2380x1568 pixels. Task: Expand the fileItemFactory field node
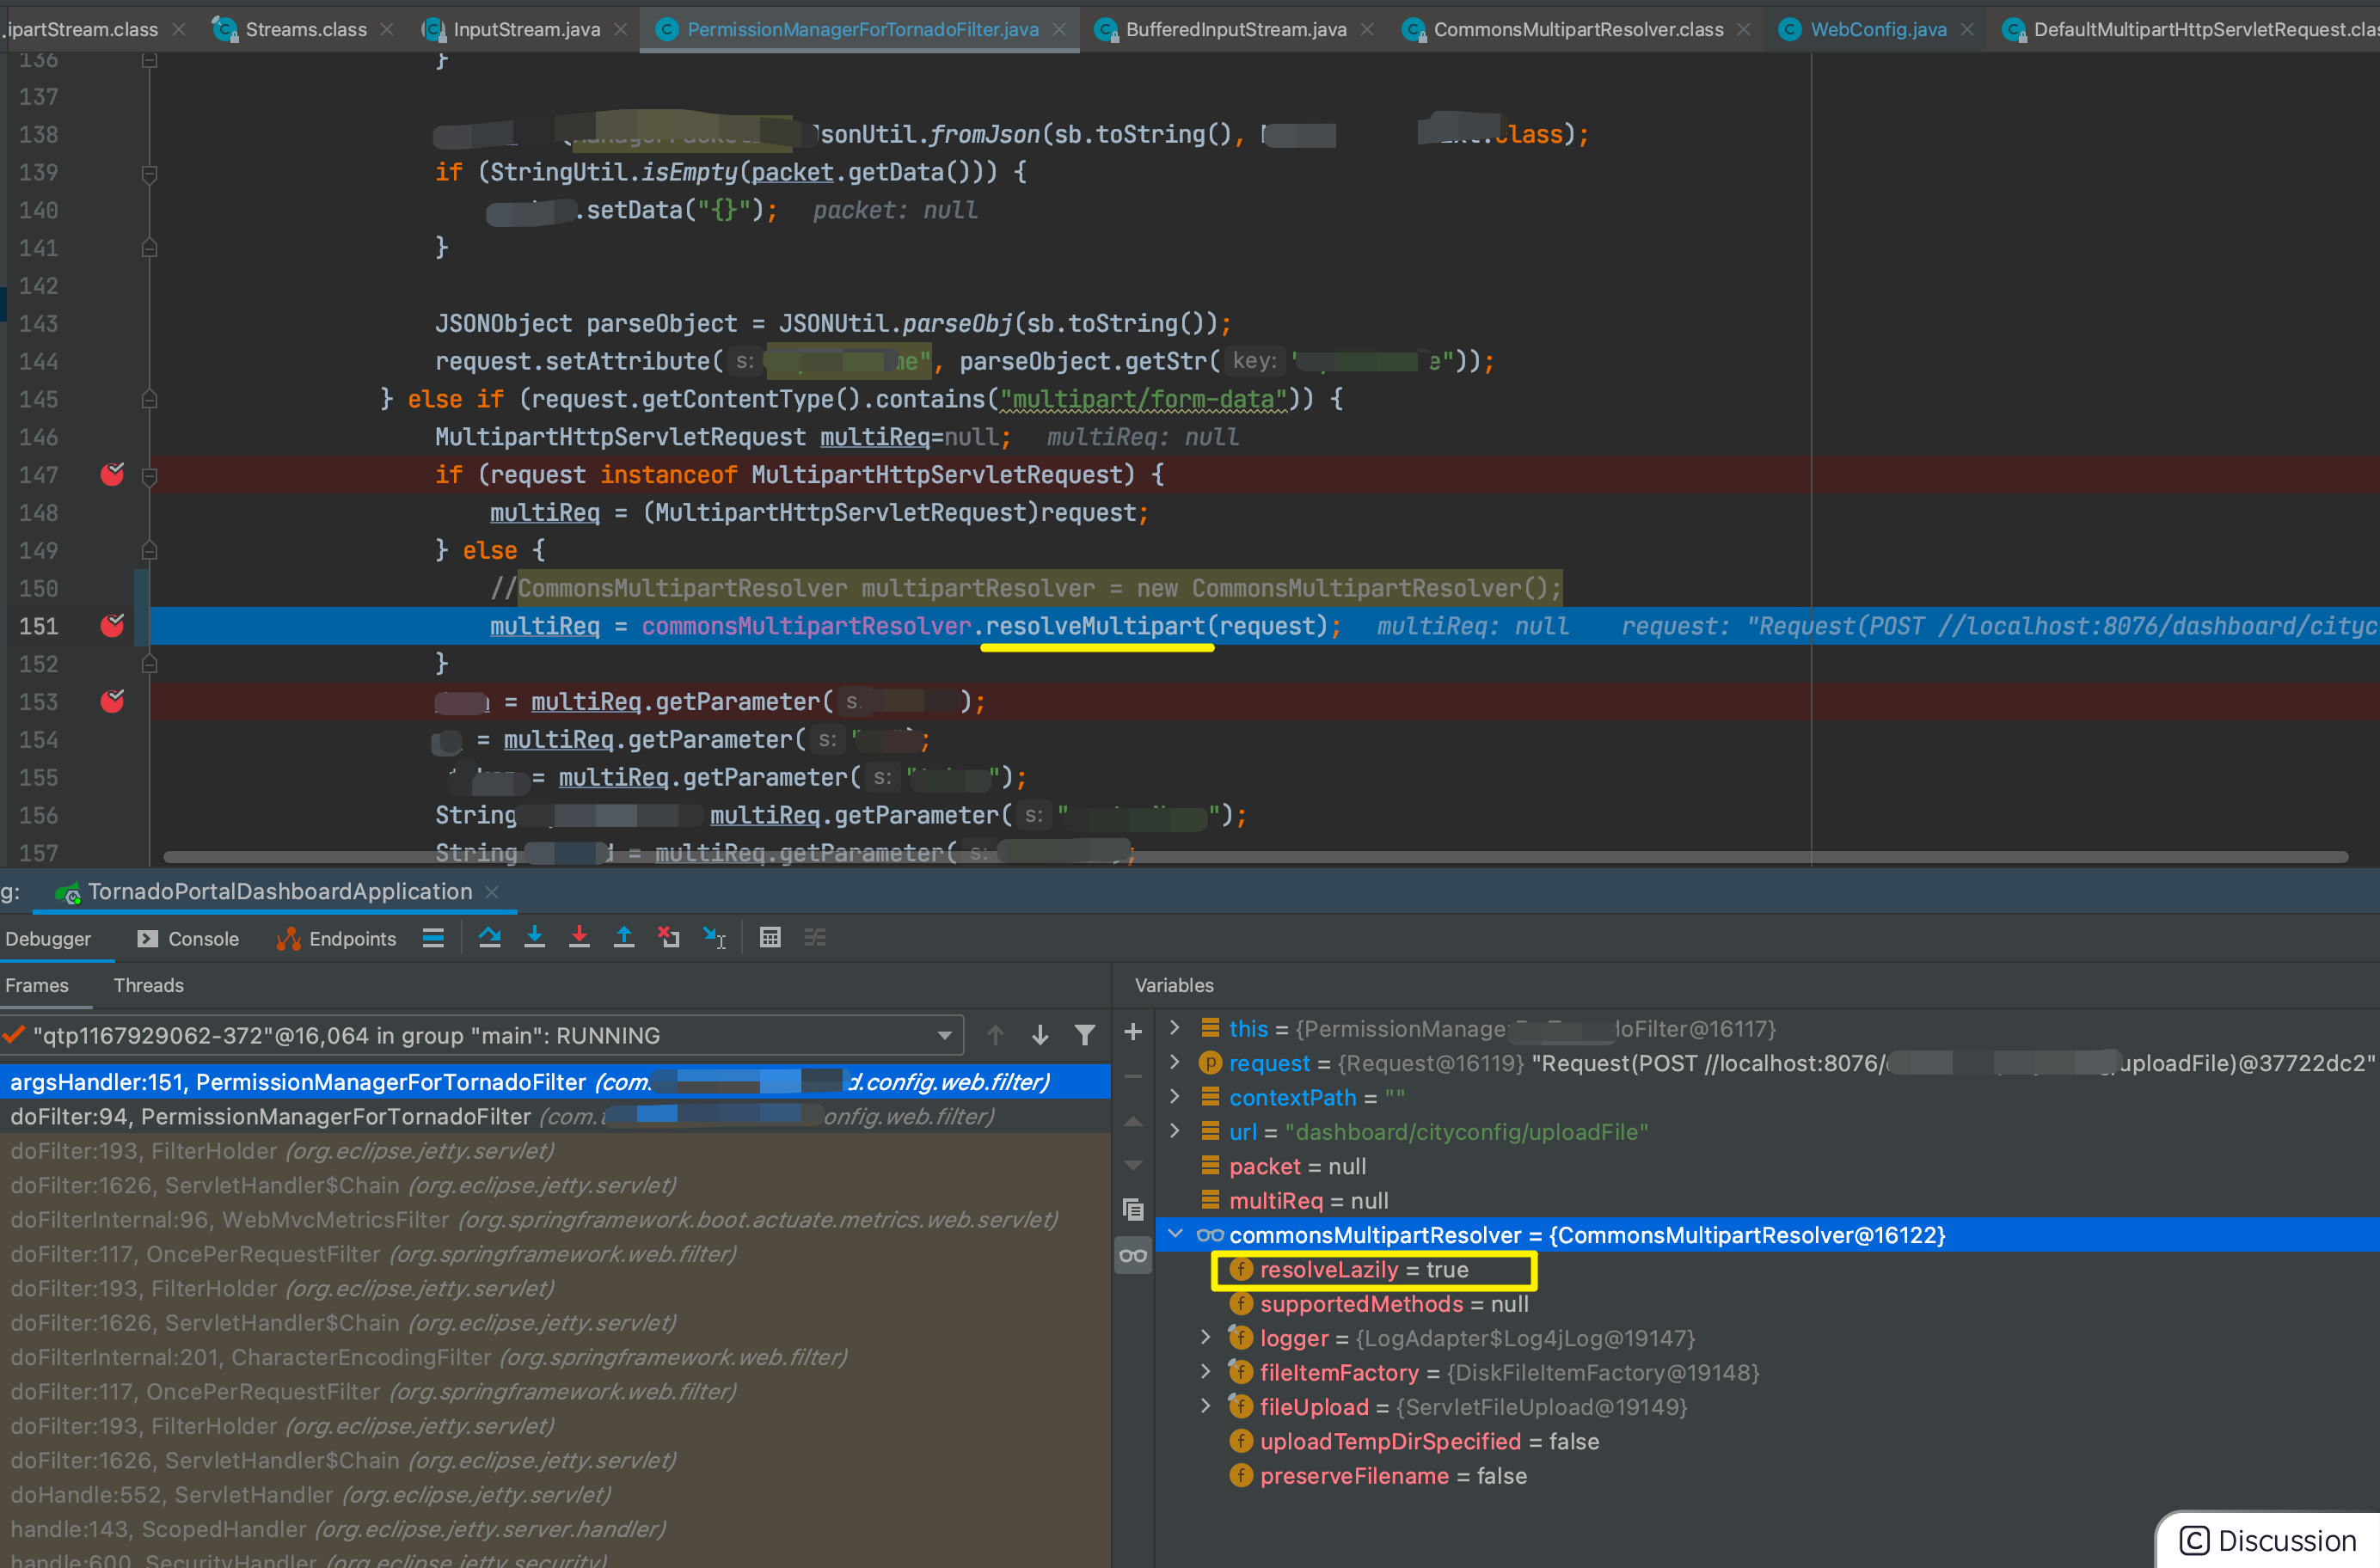[1205, 1371]
